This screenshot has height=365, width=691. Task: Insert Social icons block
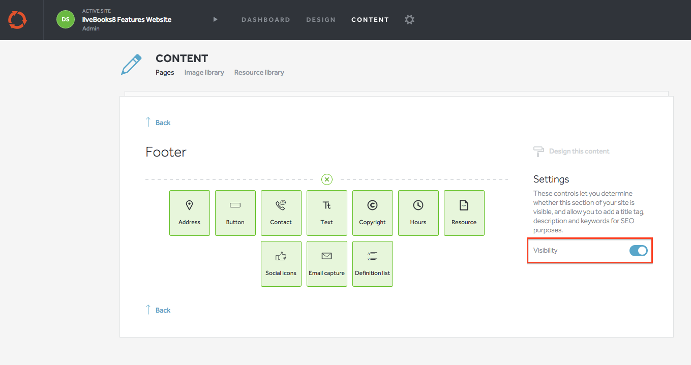tap(281, 264)
